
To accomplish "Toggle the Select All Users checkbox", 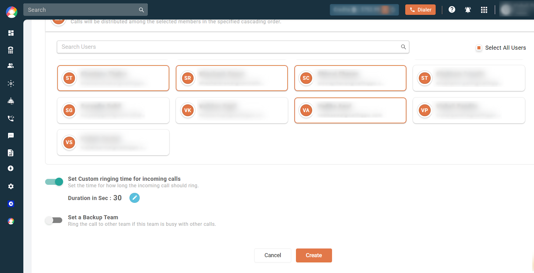I will pyautogui.click(x=479, y=48).
